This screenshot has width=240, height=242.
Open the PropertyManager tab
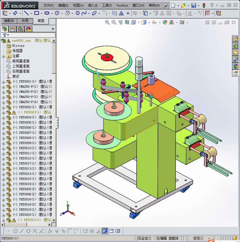(x=12, y=29)
